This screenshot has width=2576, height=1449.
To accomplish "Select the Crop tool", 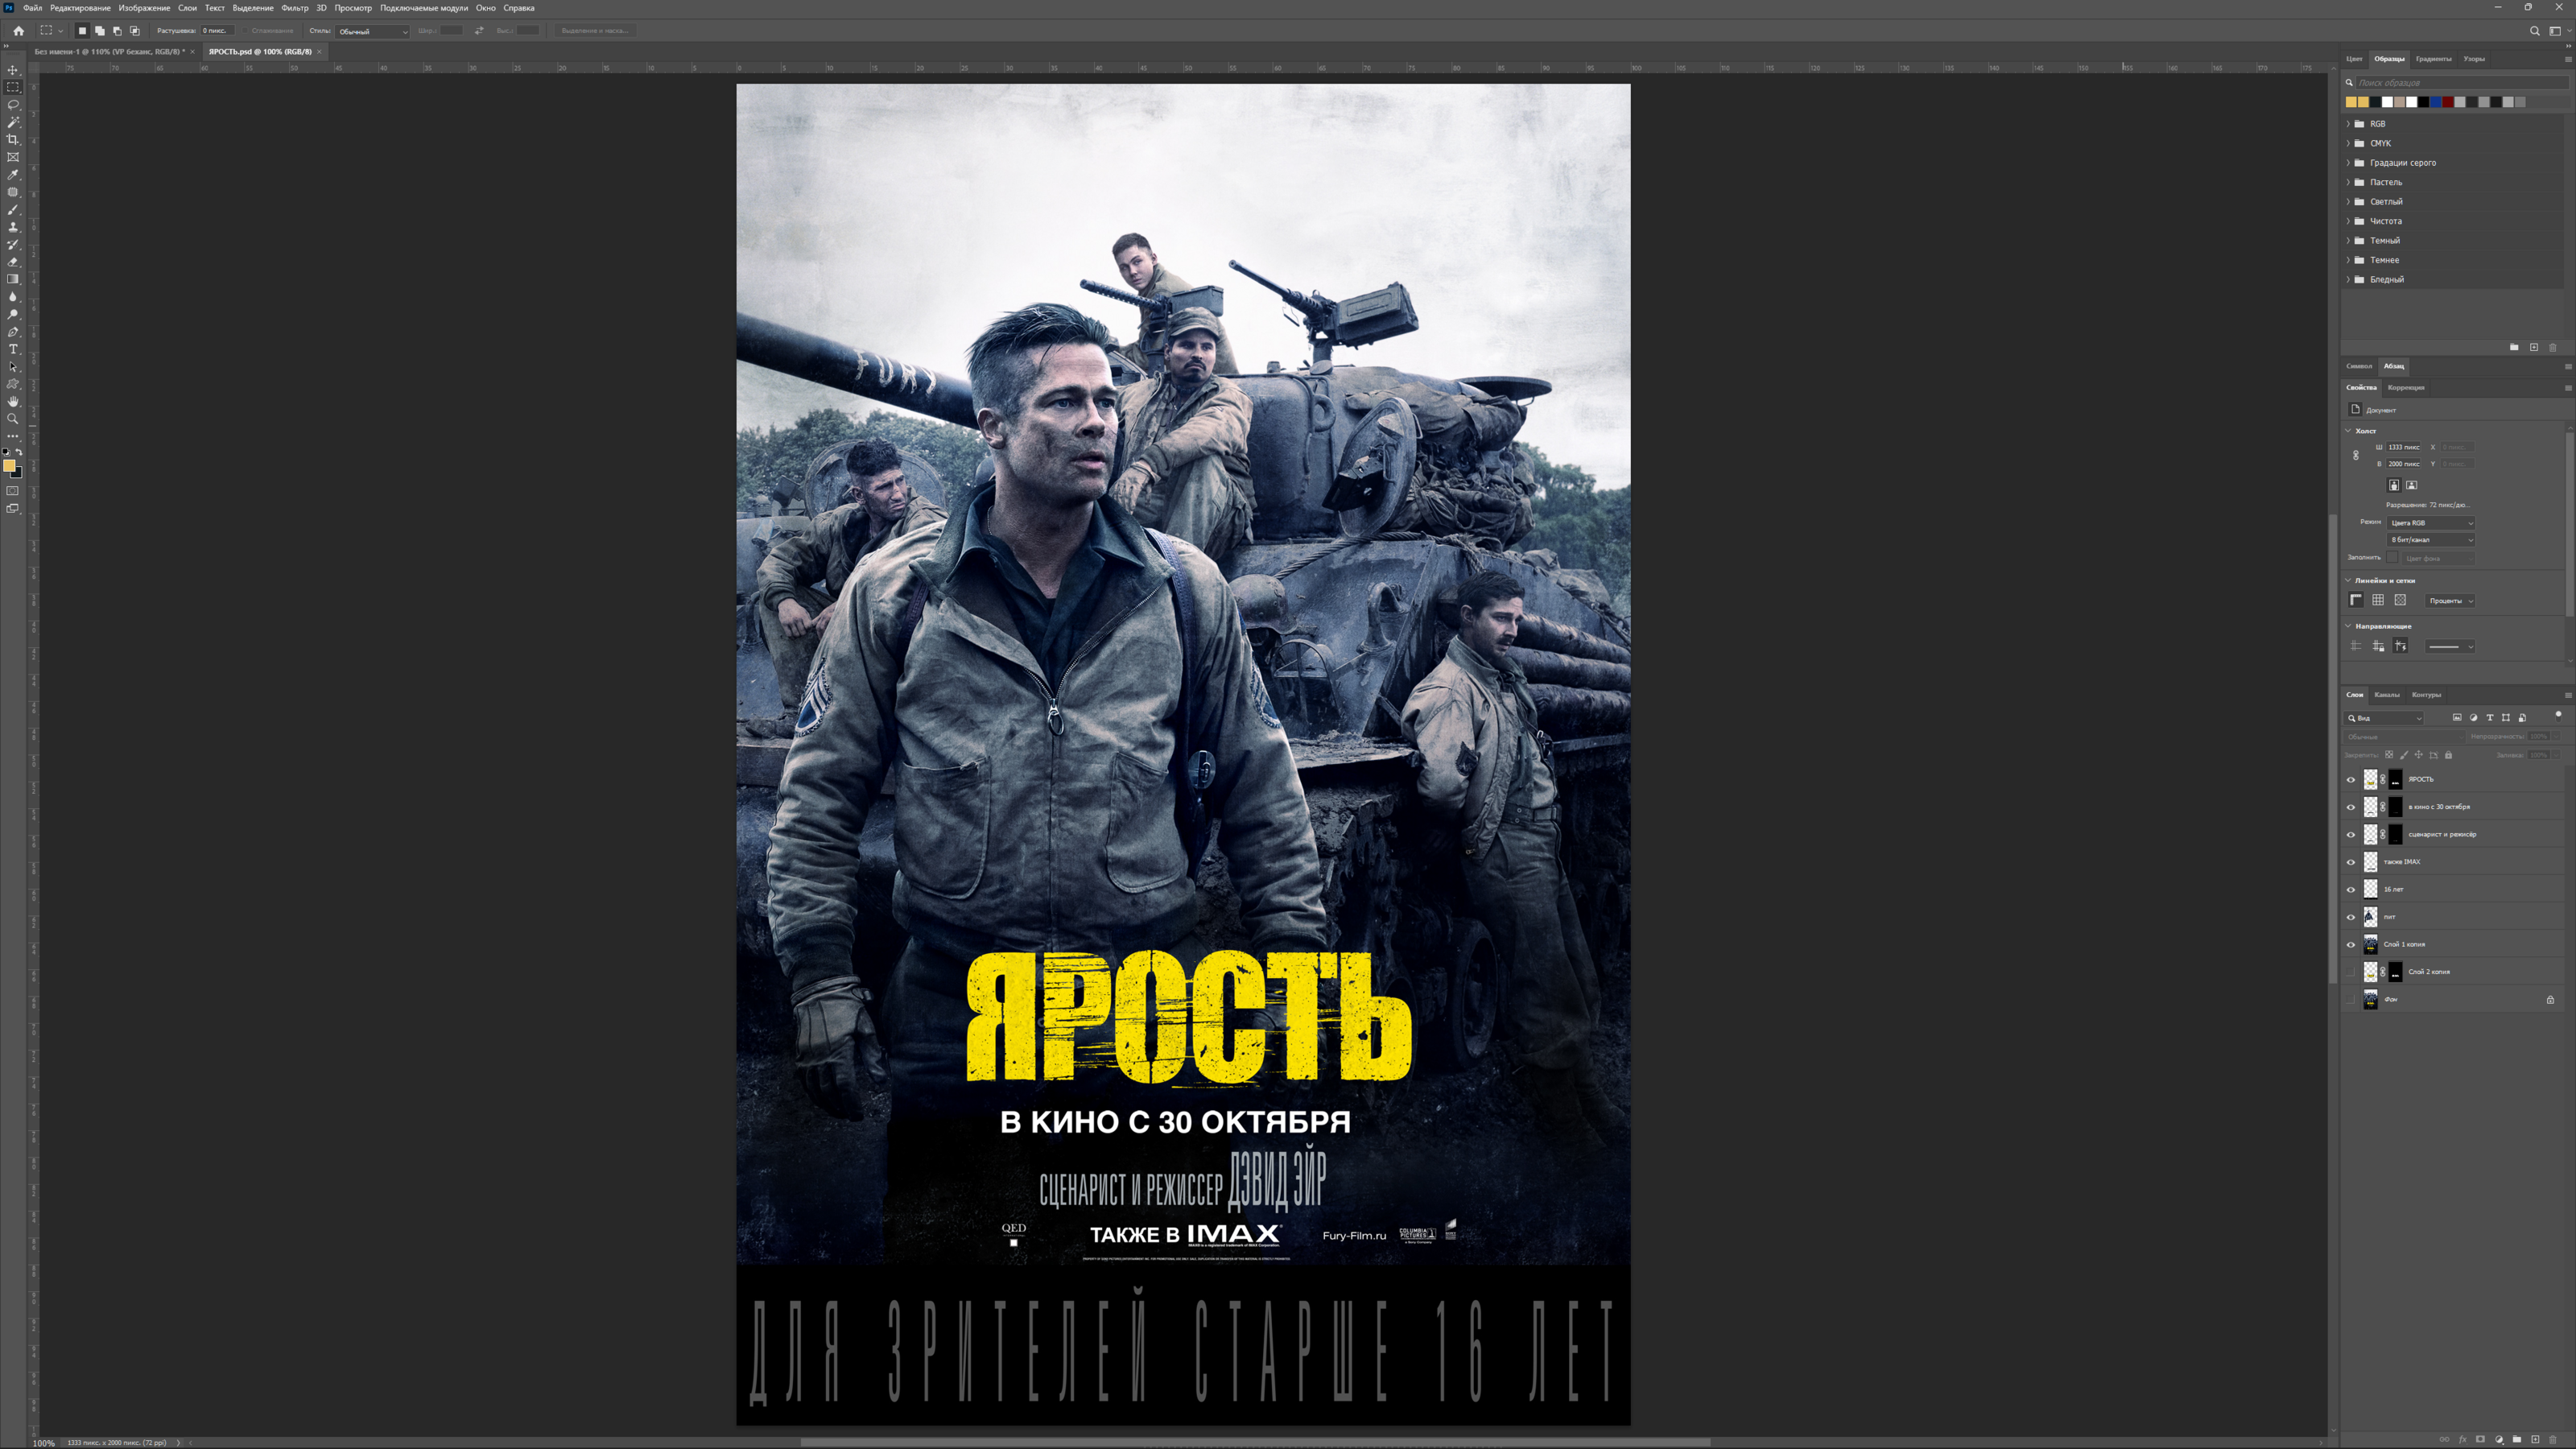I will [x=13, y=140].
